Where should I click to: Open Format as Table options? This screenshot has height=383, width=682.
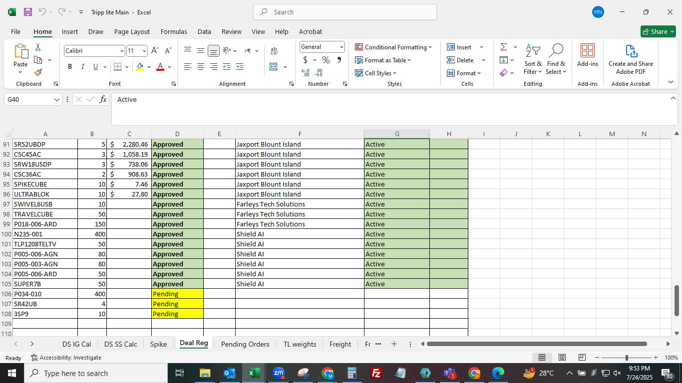pyautogui.click(x=383, y=60)
